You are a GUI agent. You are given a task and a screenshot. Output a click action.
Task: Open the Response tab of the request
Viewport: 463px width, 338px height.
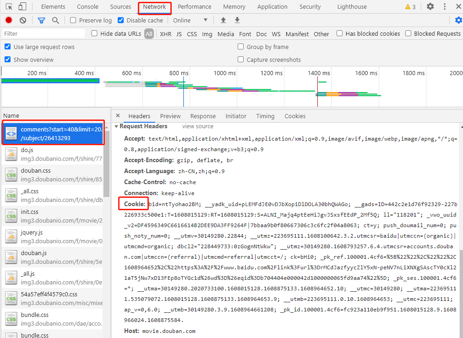click(x=203, y=116)
